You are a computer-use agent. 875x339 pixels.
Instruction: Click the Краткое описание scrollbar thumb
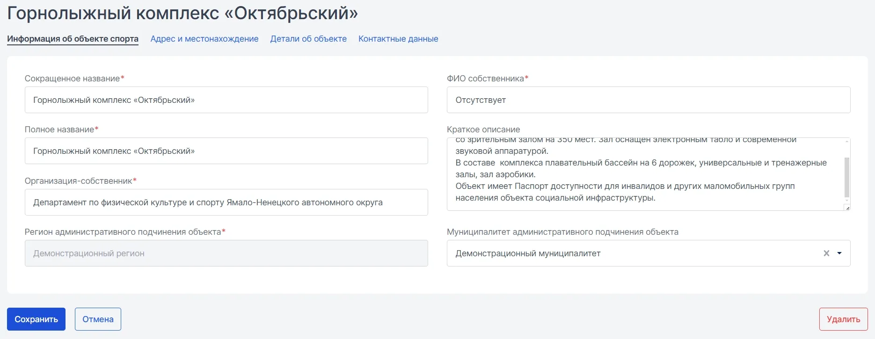pyautogui.click(x=847, y=177)
